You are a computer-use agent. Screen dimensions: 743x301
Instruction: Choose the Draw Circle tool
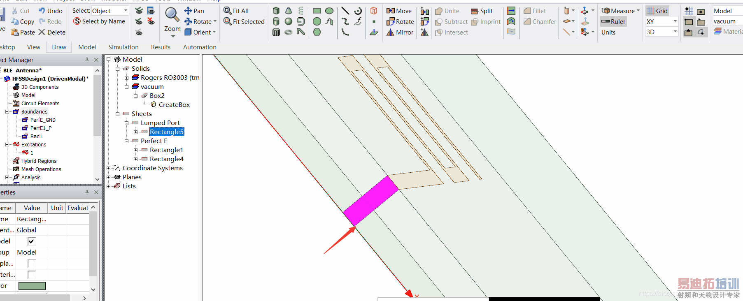317,21
